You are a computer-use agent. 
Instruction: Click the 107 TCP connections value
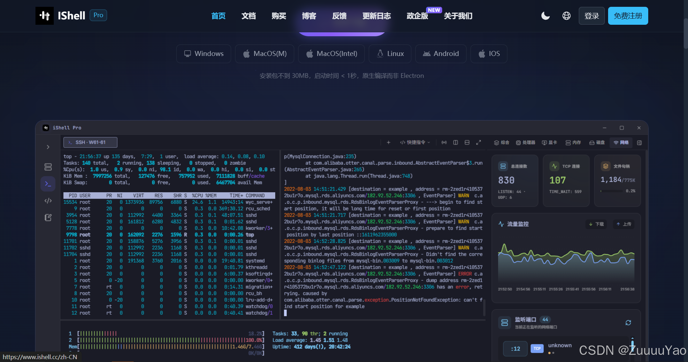point(558,180)
